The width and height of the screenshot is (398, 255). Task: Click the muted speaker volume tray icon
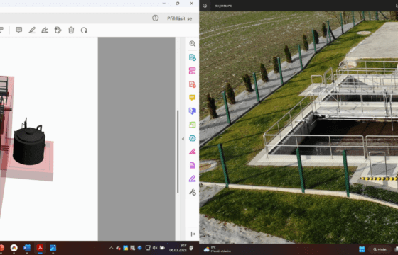pyautogui.click(x=155, y=248)
